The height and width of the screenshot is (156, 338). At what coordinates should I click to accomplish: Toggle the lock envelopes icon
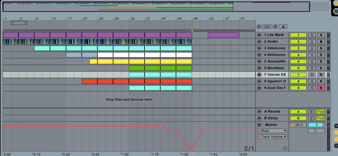pos(283,27)
